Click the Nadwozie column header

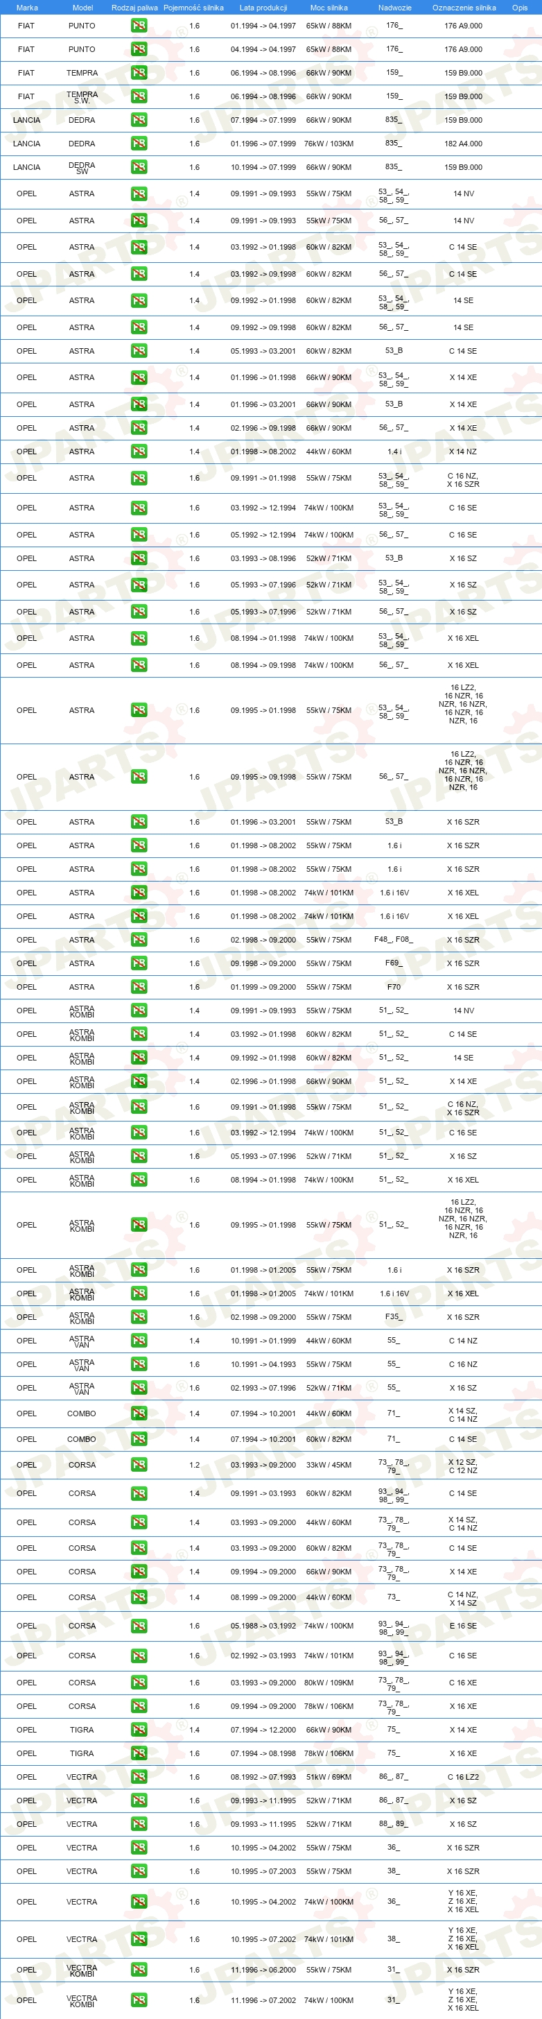pyautogui.click(x=395, y=8)
